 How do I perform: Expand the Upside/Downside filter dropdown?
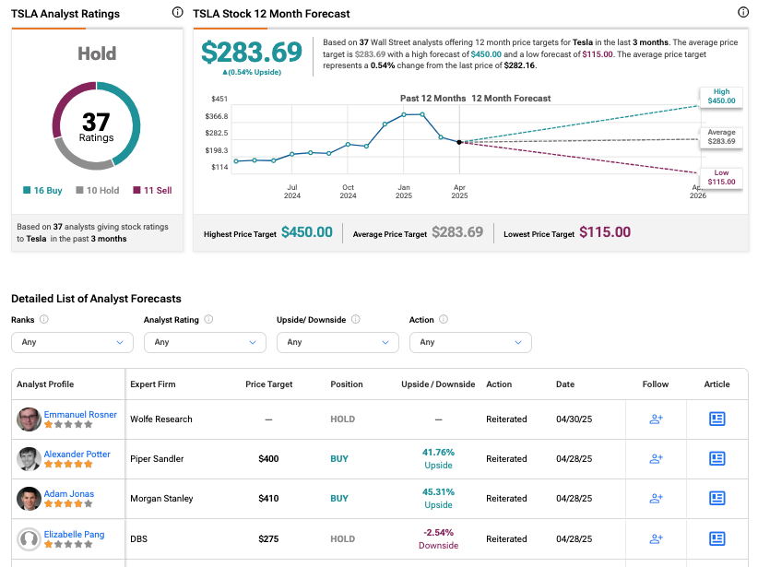point(338,342)
